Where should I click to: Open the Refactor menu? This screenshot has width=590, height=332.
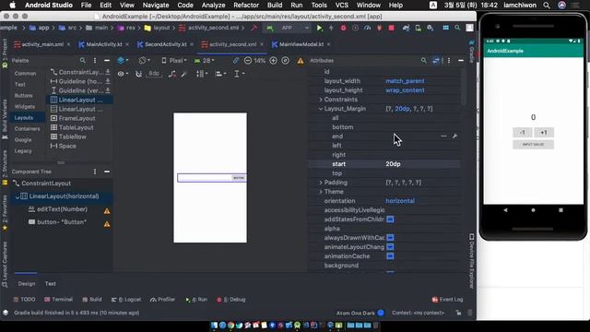[246, 6]
